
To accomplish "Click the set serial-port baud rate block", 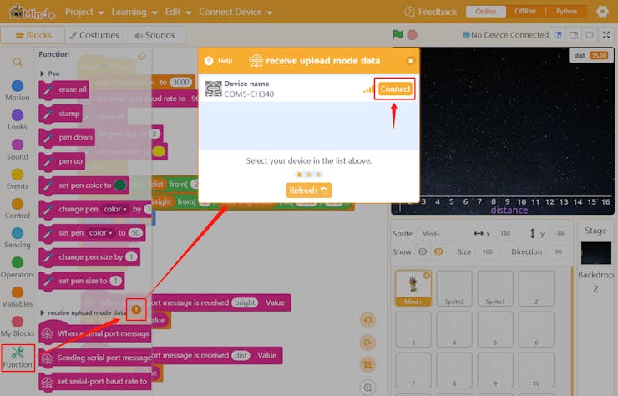I will 95,382.
